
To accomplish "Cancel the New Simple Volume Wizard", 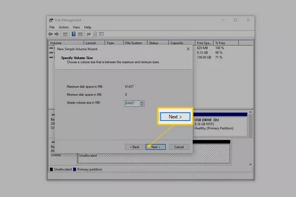I will (x=179, y=147).
